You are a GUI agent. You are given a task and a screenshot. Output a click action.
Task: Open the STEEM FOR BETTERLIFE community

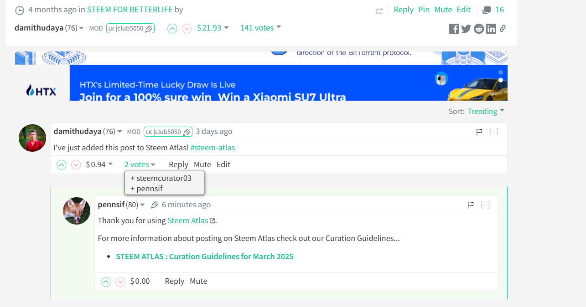coord(130,9)
